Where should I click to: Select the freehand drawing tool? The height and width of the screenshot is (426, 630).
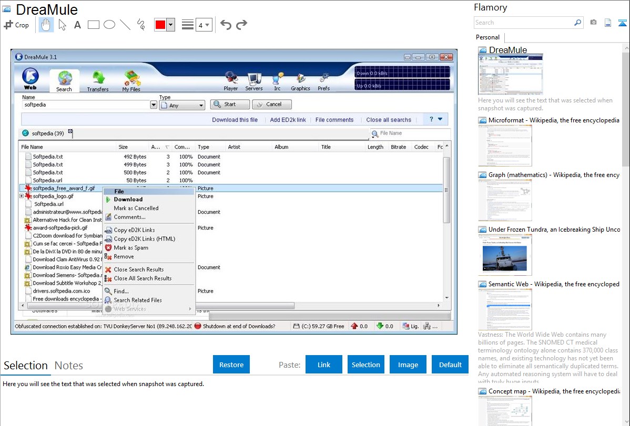[141, 25]
